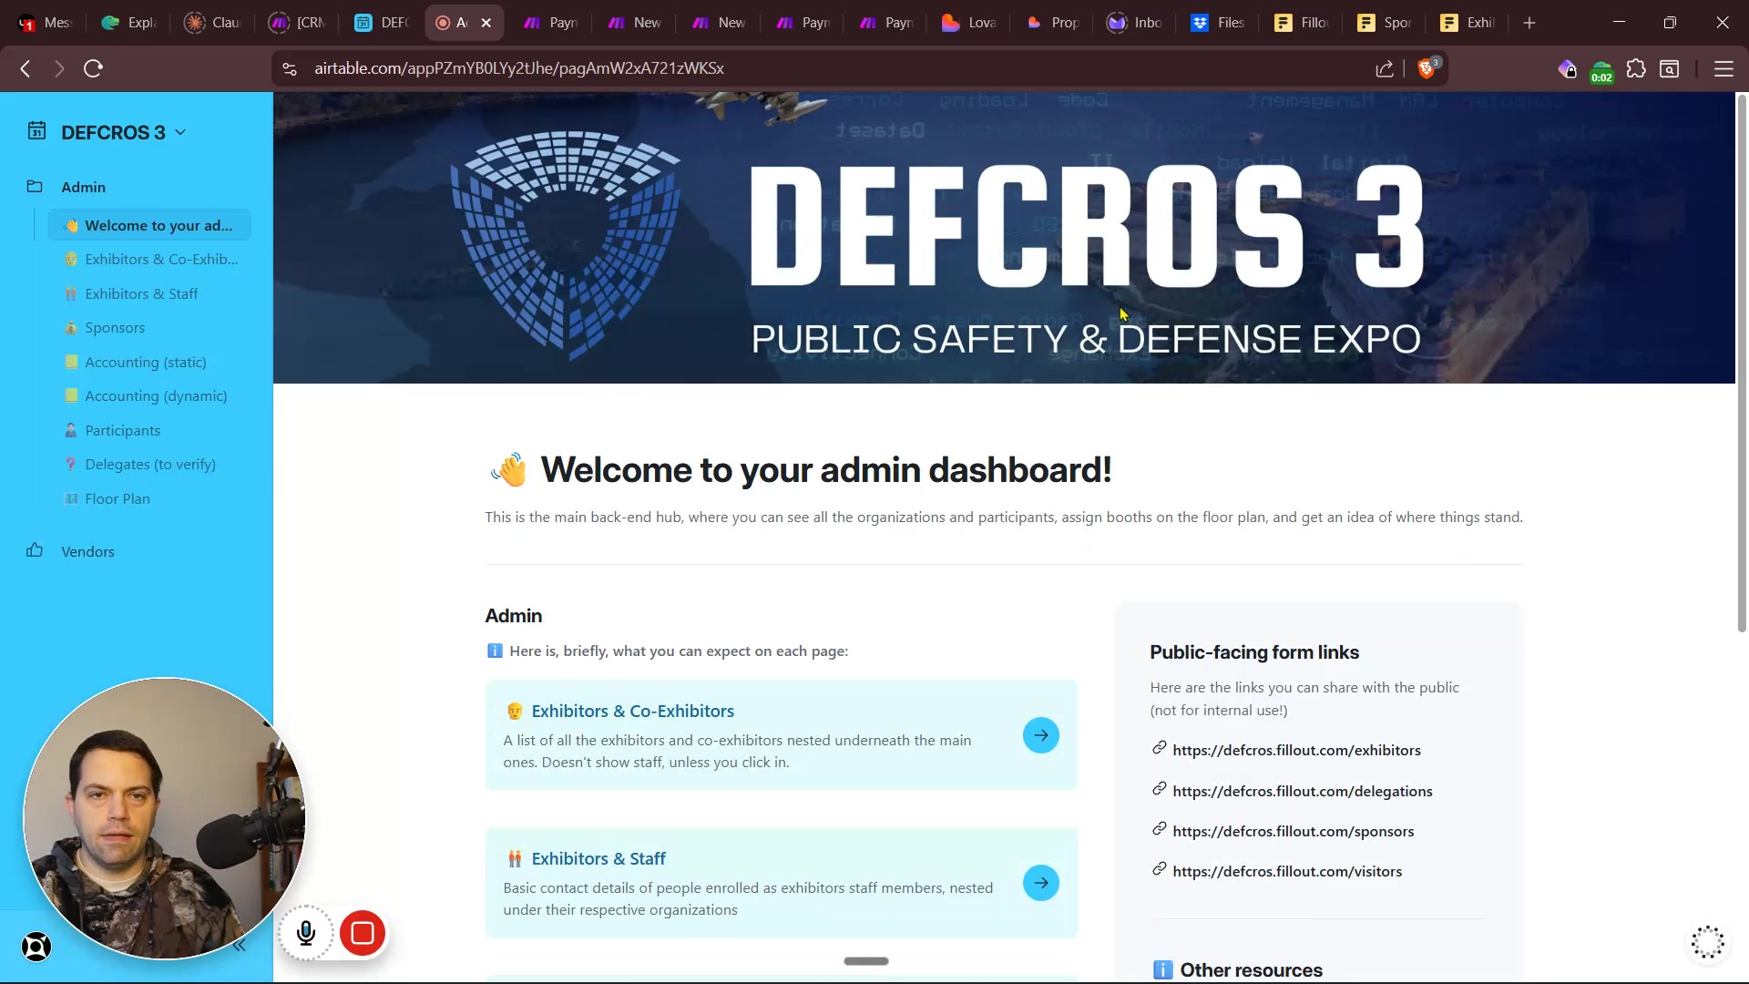Open the fillout sponsors form link
The image size is (1749, 984).
click(x=1293, y=831)
